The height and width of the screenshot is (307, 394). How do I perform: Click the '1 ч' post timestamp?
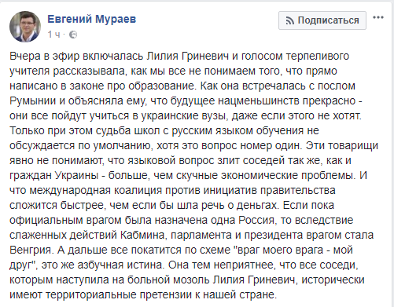54,35
